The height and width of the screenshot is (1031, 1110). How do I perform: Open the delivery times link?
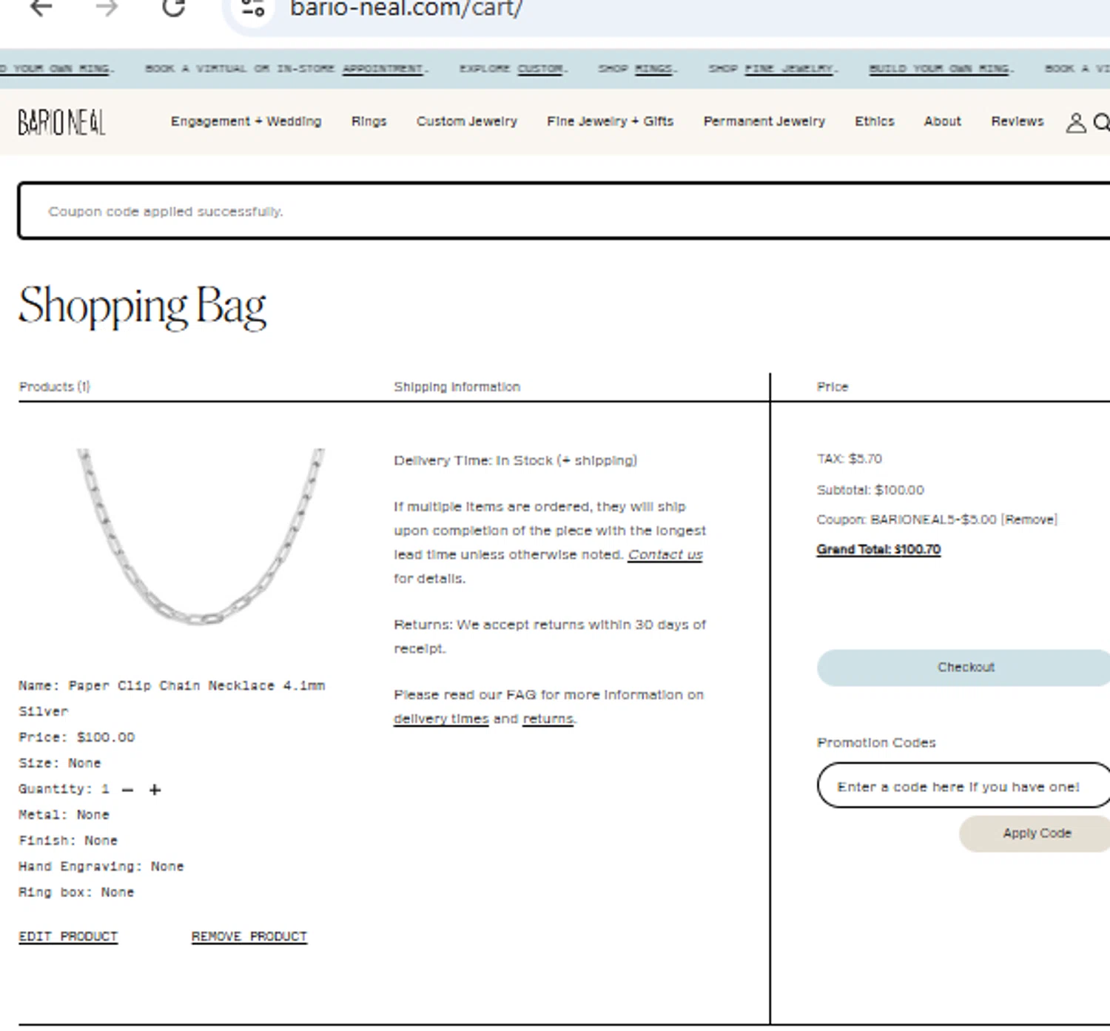tap(441, 719)
